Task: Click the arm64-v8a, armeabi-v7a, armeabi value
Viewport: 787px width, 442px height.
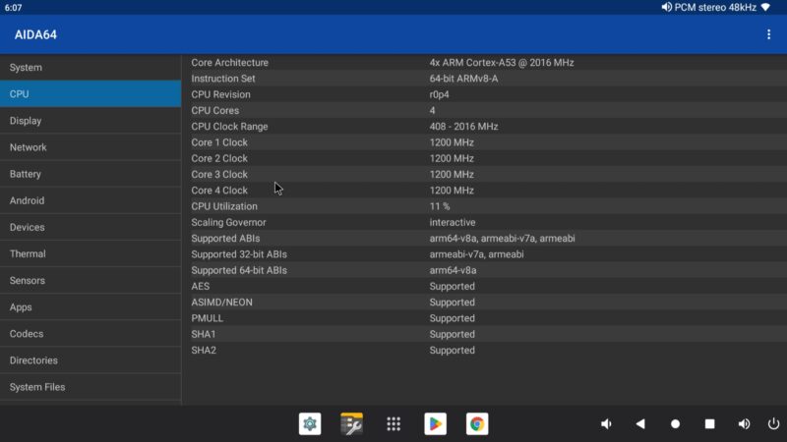Action: 502,239
